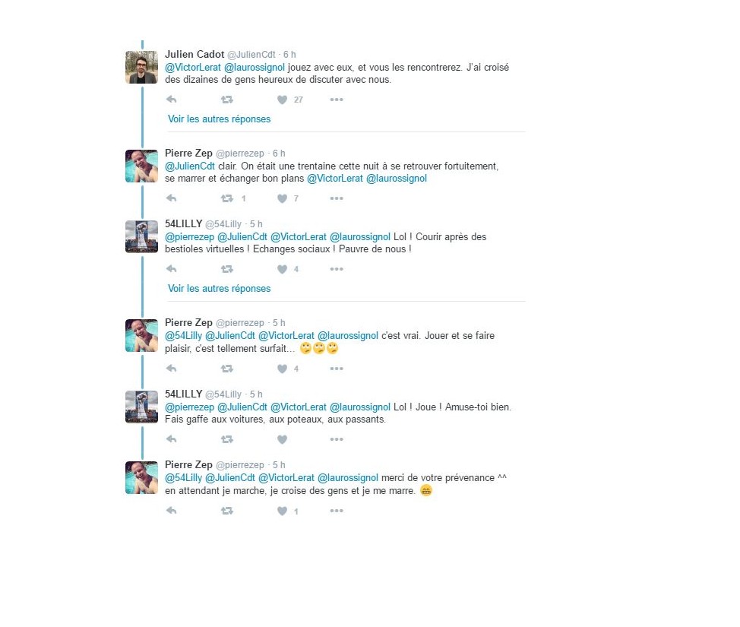Retweet Pierre Zep's 'tellement surfait' tweet

tap(227, 369)
